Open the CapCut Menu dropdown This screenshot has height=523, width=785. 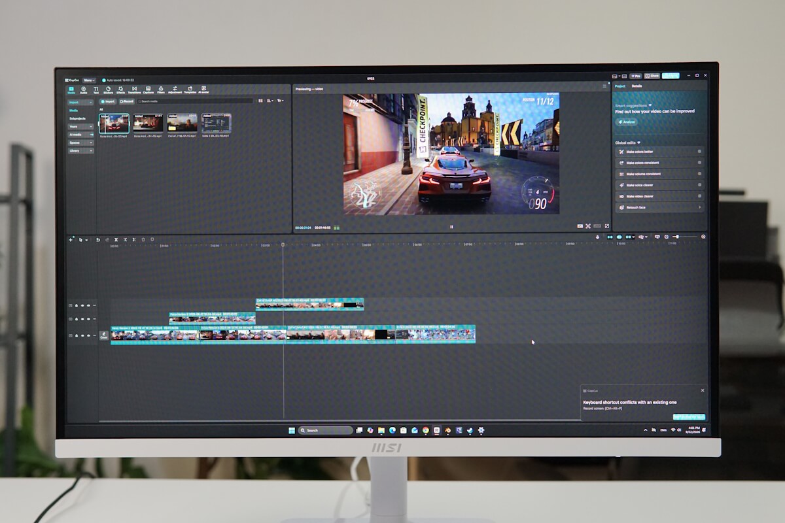pos(89,80)
